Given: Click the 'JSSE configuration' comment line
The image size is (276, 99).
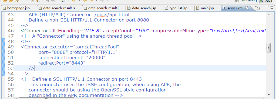Looking at the screenshot, I should (x=105, y=84).
